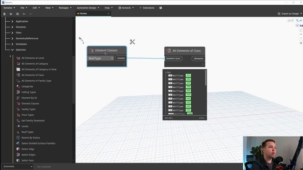Click the Select Edge node icon
Screen dimensions: 303x170
[x=18, y=149]
